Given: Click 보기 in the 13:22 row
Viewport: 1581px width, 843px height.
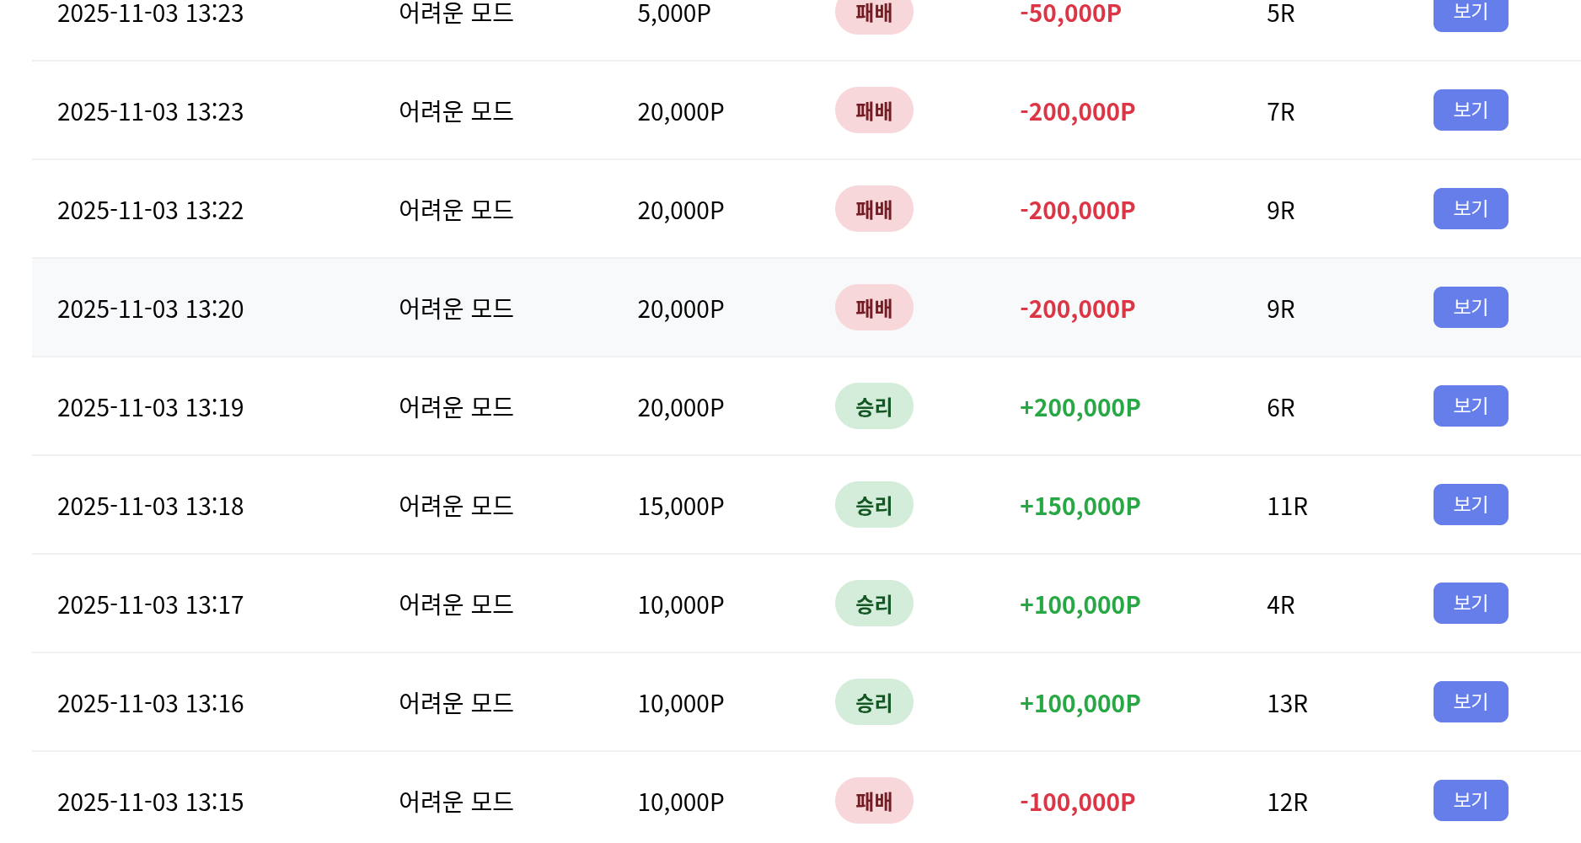Looking at the screenshot, I should click(x=1470, y=209).
